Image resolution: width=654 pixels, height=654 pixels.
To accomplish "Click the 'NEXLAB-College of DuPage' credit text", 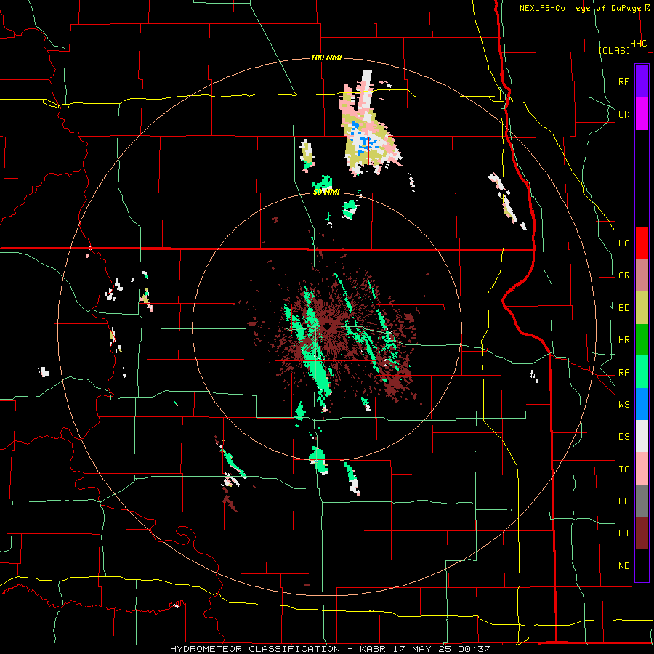I will coord(580,8).
